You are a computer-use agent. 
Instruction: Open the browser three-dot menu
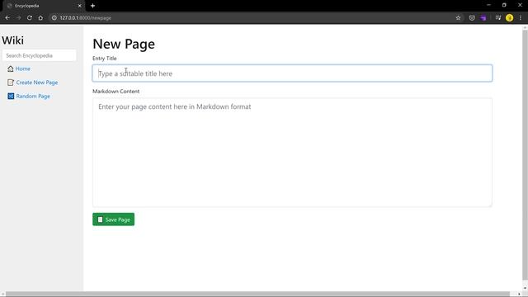[521, 18]
